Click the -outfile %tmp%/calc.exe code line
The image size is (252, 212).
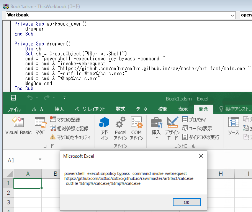(x=76, y=74)
